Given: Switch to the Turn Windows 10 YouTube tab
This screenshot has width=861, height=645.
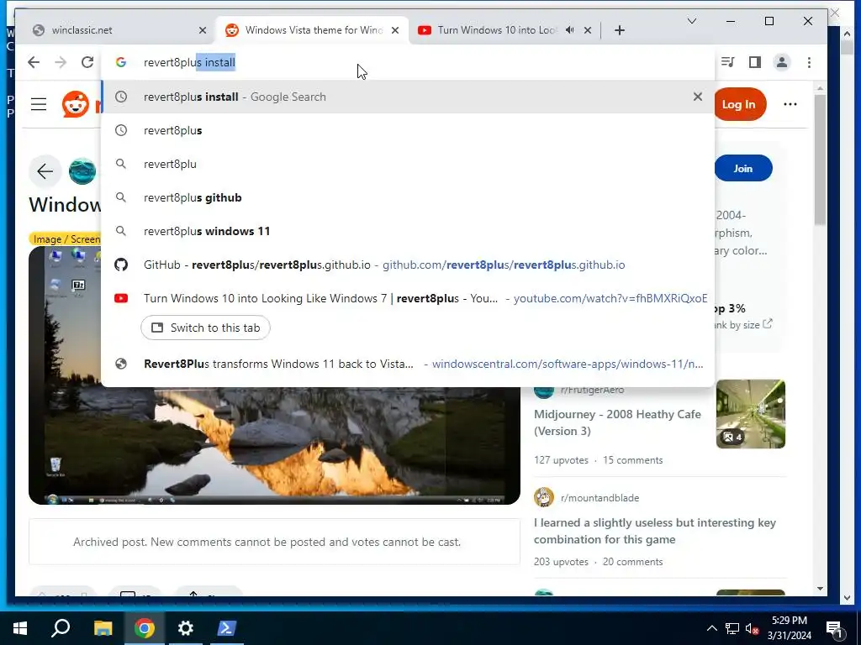Looking at the screenshot, I should 497,30.
